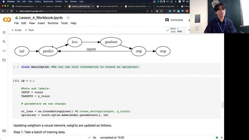Run the BasicOptim class cell
Screen dimensions: 249x140
pyautogui.click(x=16, y=67)
